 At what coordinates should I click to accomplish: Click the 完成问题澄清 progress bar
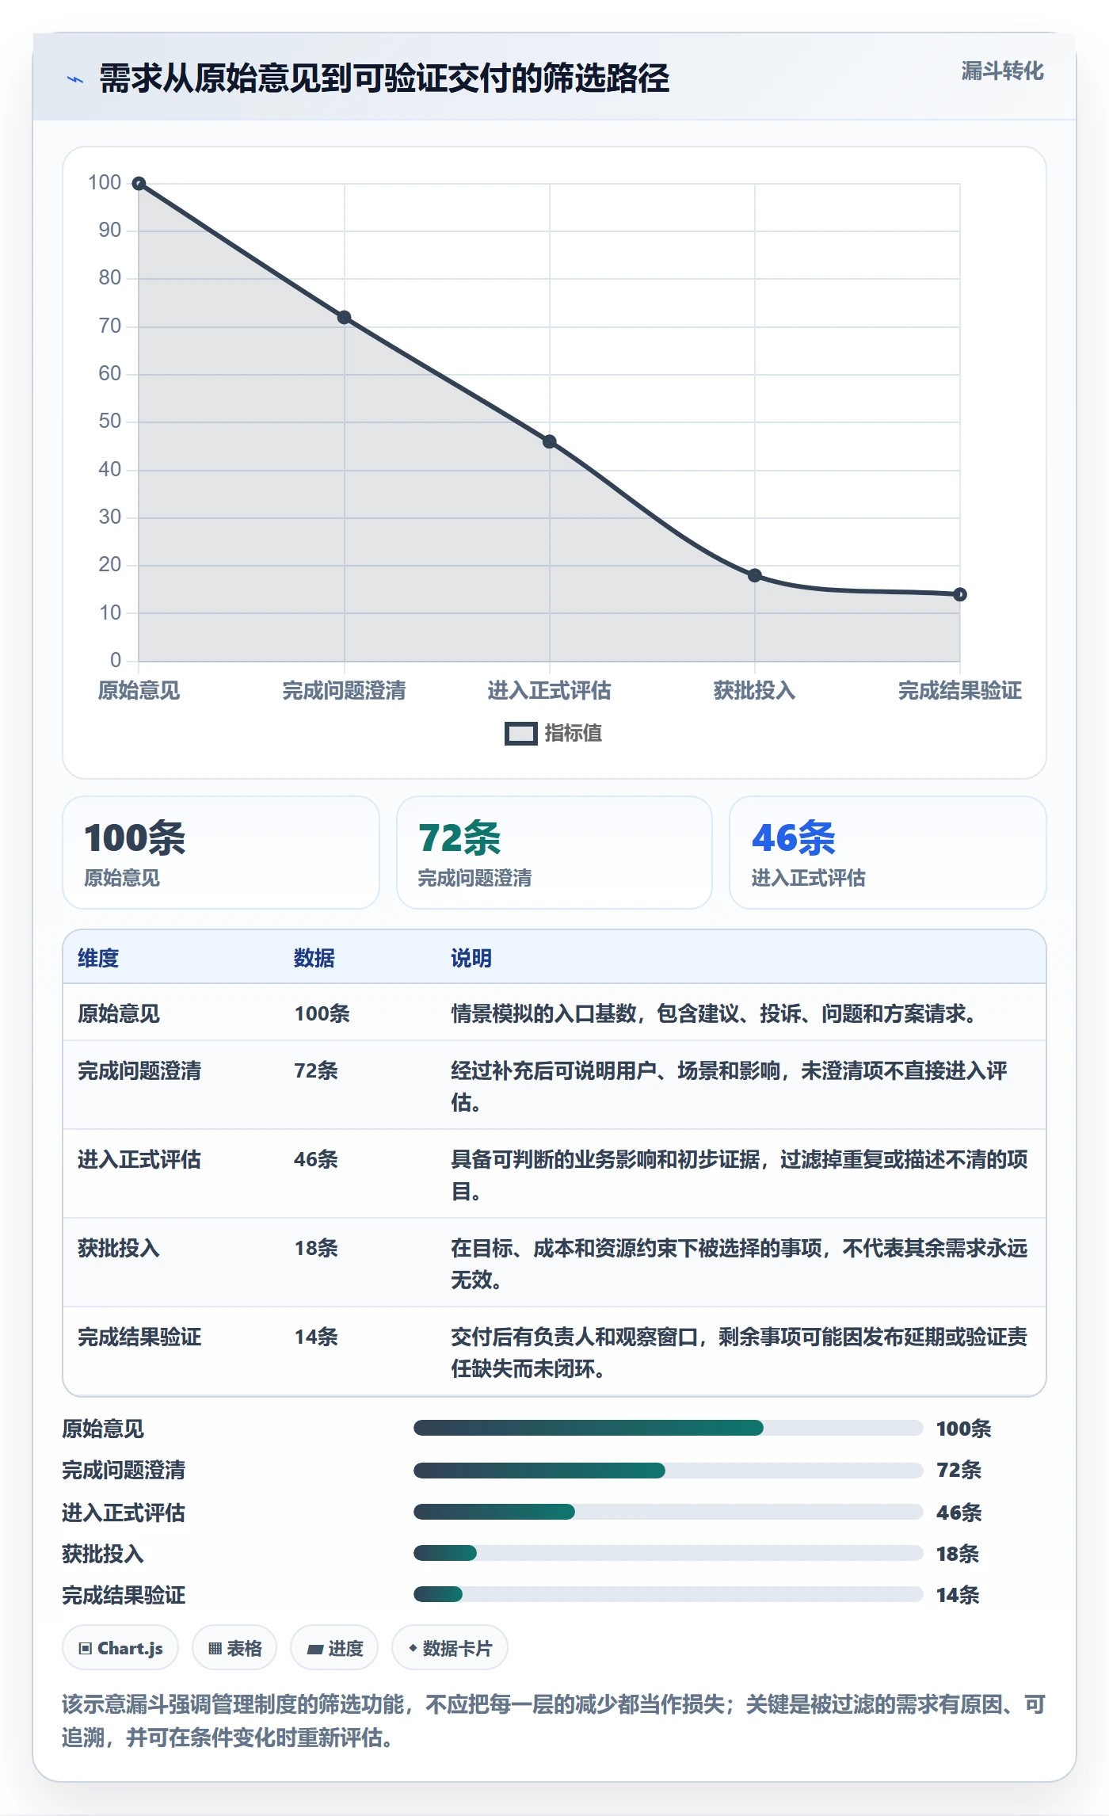[x=668, y=1471]
